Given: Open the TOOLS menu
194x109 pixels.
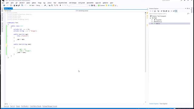Looking at the screenshot, I should (49, 3).
